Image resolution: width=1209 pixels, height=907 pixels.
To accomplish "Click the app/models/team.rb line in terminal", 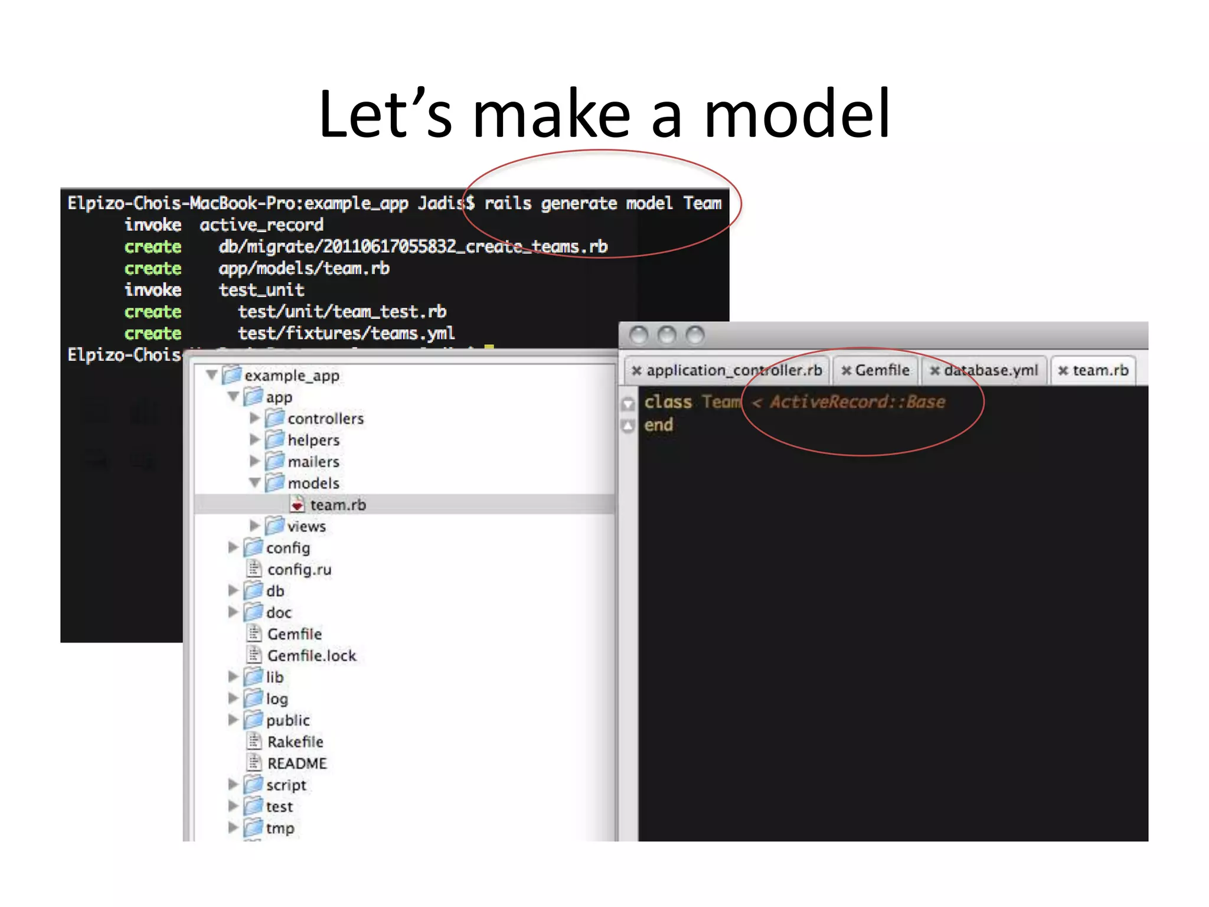I will coord(304,269).
